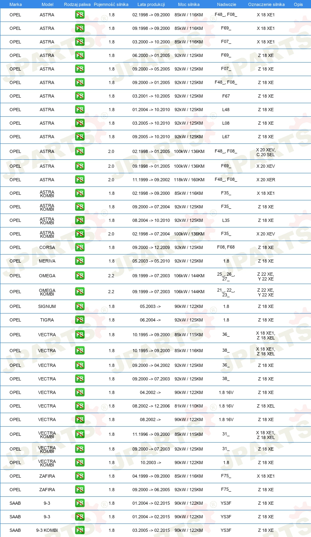311x537 pixels.
Task: Click the fuel icon in the ZAFIRA 09.2000 -> 06.2005 row
Action: click(x=80, y=490)
